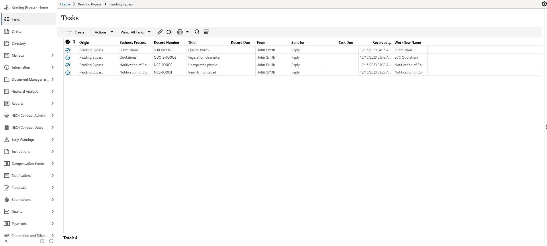Click the Early Warnings triangle icon
Screen dimensions: 547x246
(x=7, y=140)
